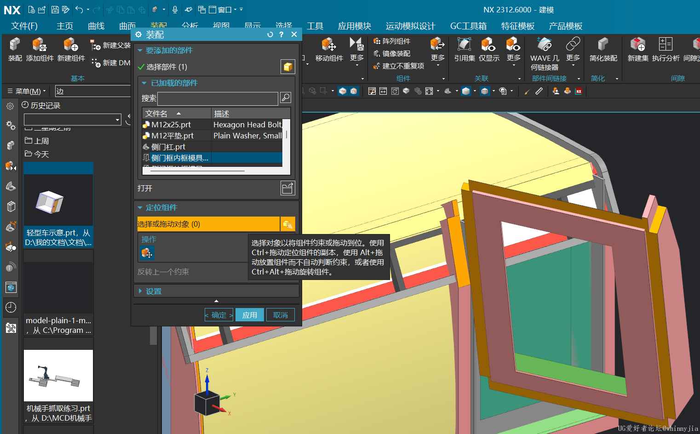
Task: Click the 文件名 column header to sort
Action: pyautogui.click(x=177, y=113)
